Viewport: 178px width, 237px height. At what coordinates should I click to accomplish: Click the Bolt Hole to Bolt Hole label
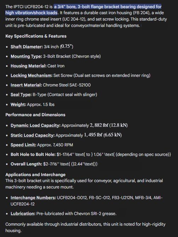point(33,154)
